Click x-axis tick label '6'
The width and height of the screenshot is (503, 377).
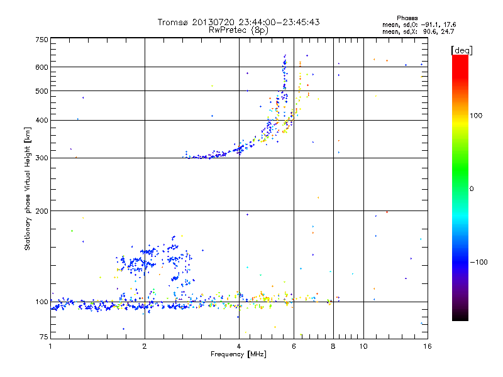pos(294,346)
